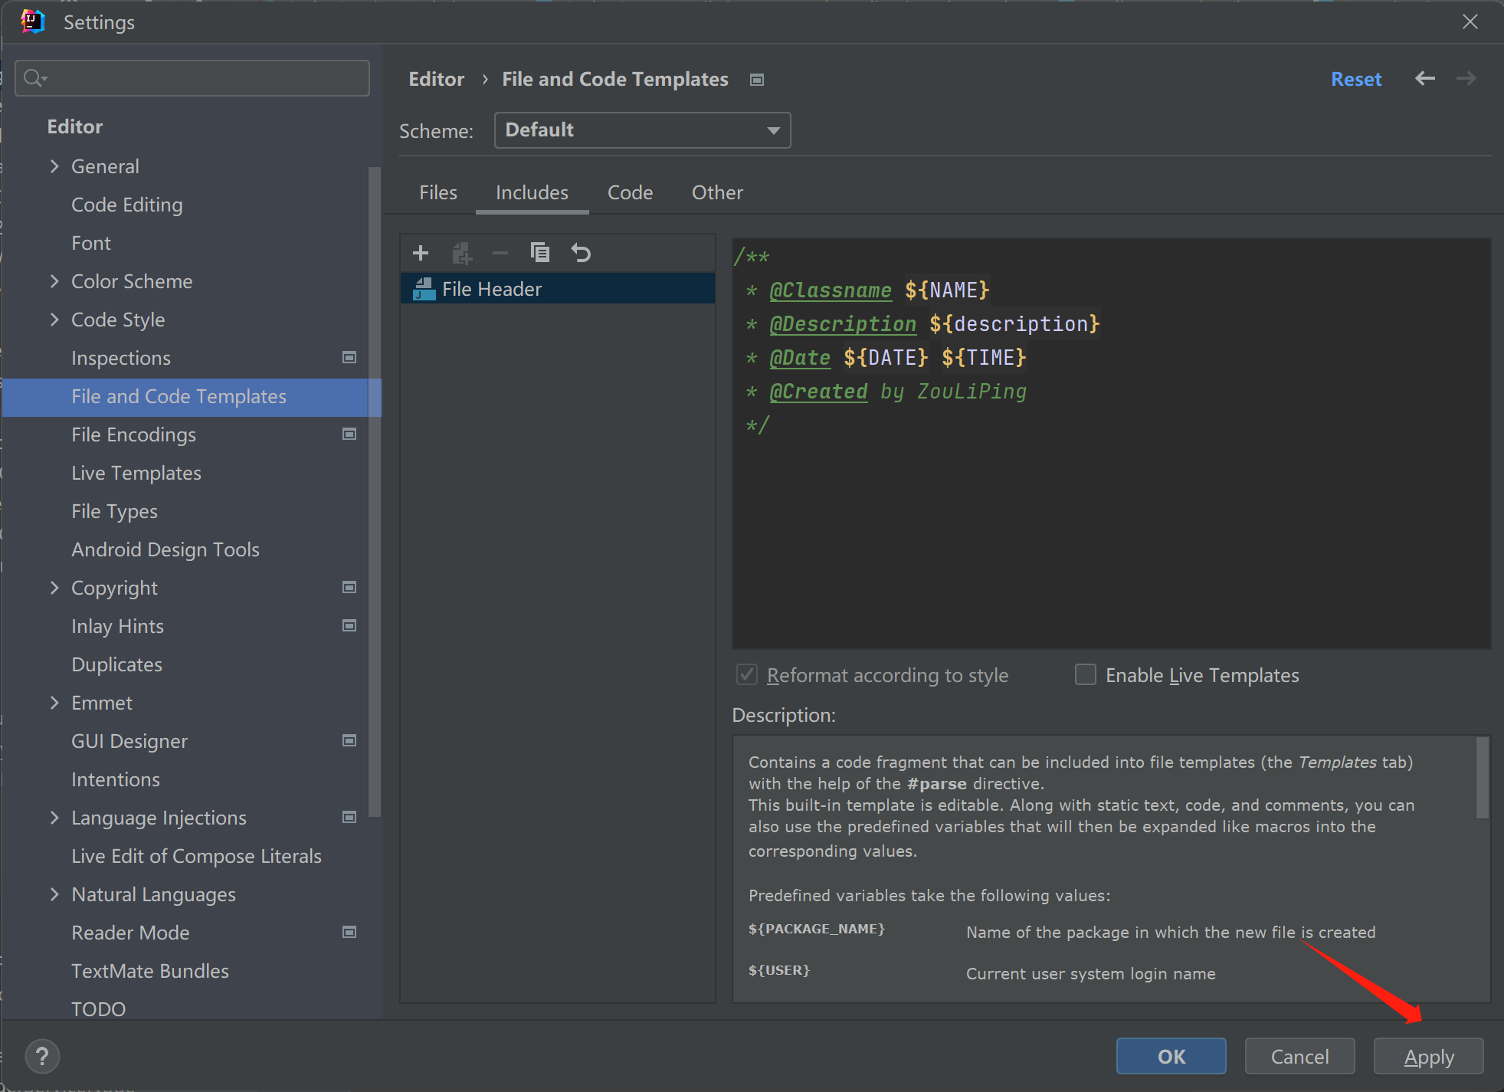The width and height of the screenshot is (1504, 1092).
Task: Click the forward navigation arrow
Action: 1466,78
